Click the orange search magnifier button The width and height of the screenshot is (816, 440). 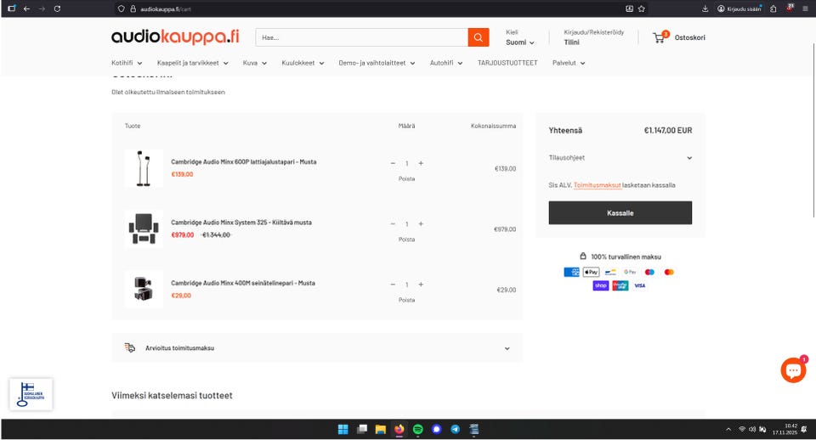pos(479,37)
